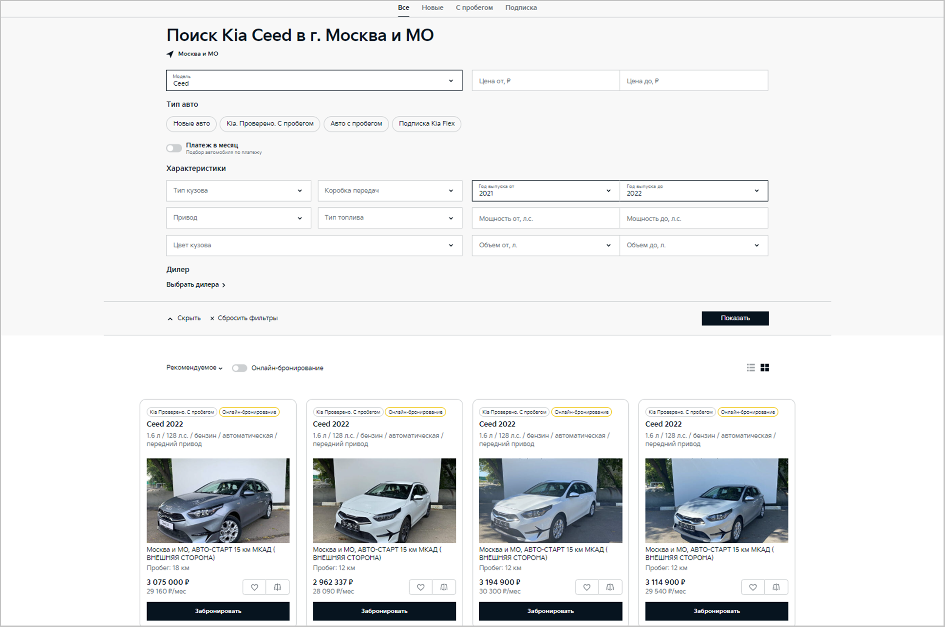
Task: Add the 2 962 337 ₽ Ceed to favorites
Action: pos(420,587)
